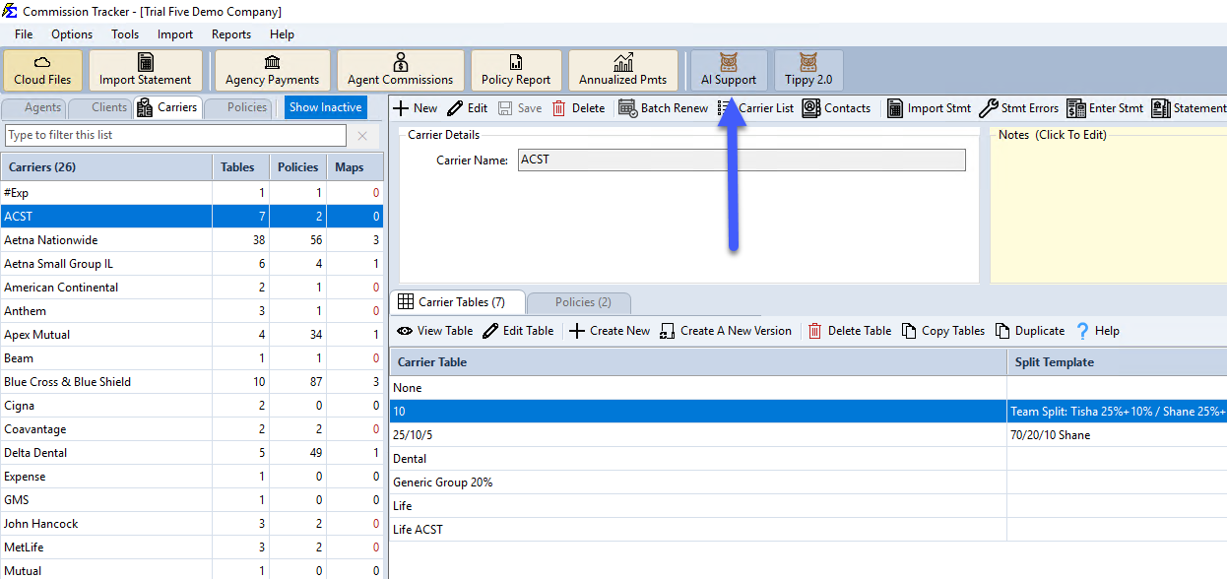Select the Life ACST table row
Viewport: 1227px width, 579px height.
click(x=808, y=530)
